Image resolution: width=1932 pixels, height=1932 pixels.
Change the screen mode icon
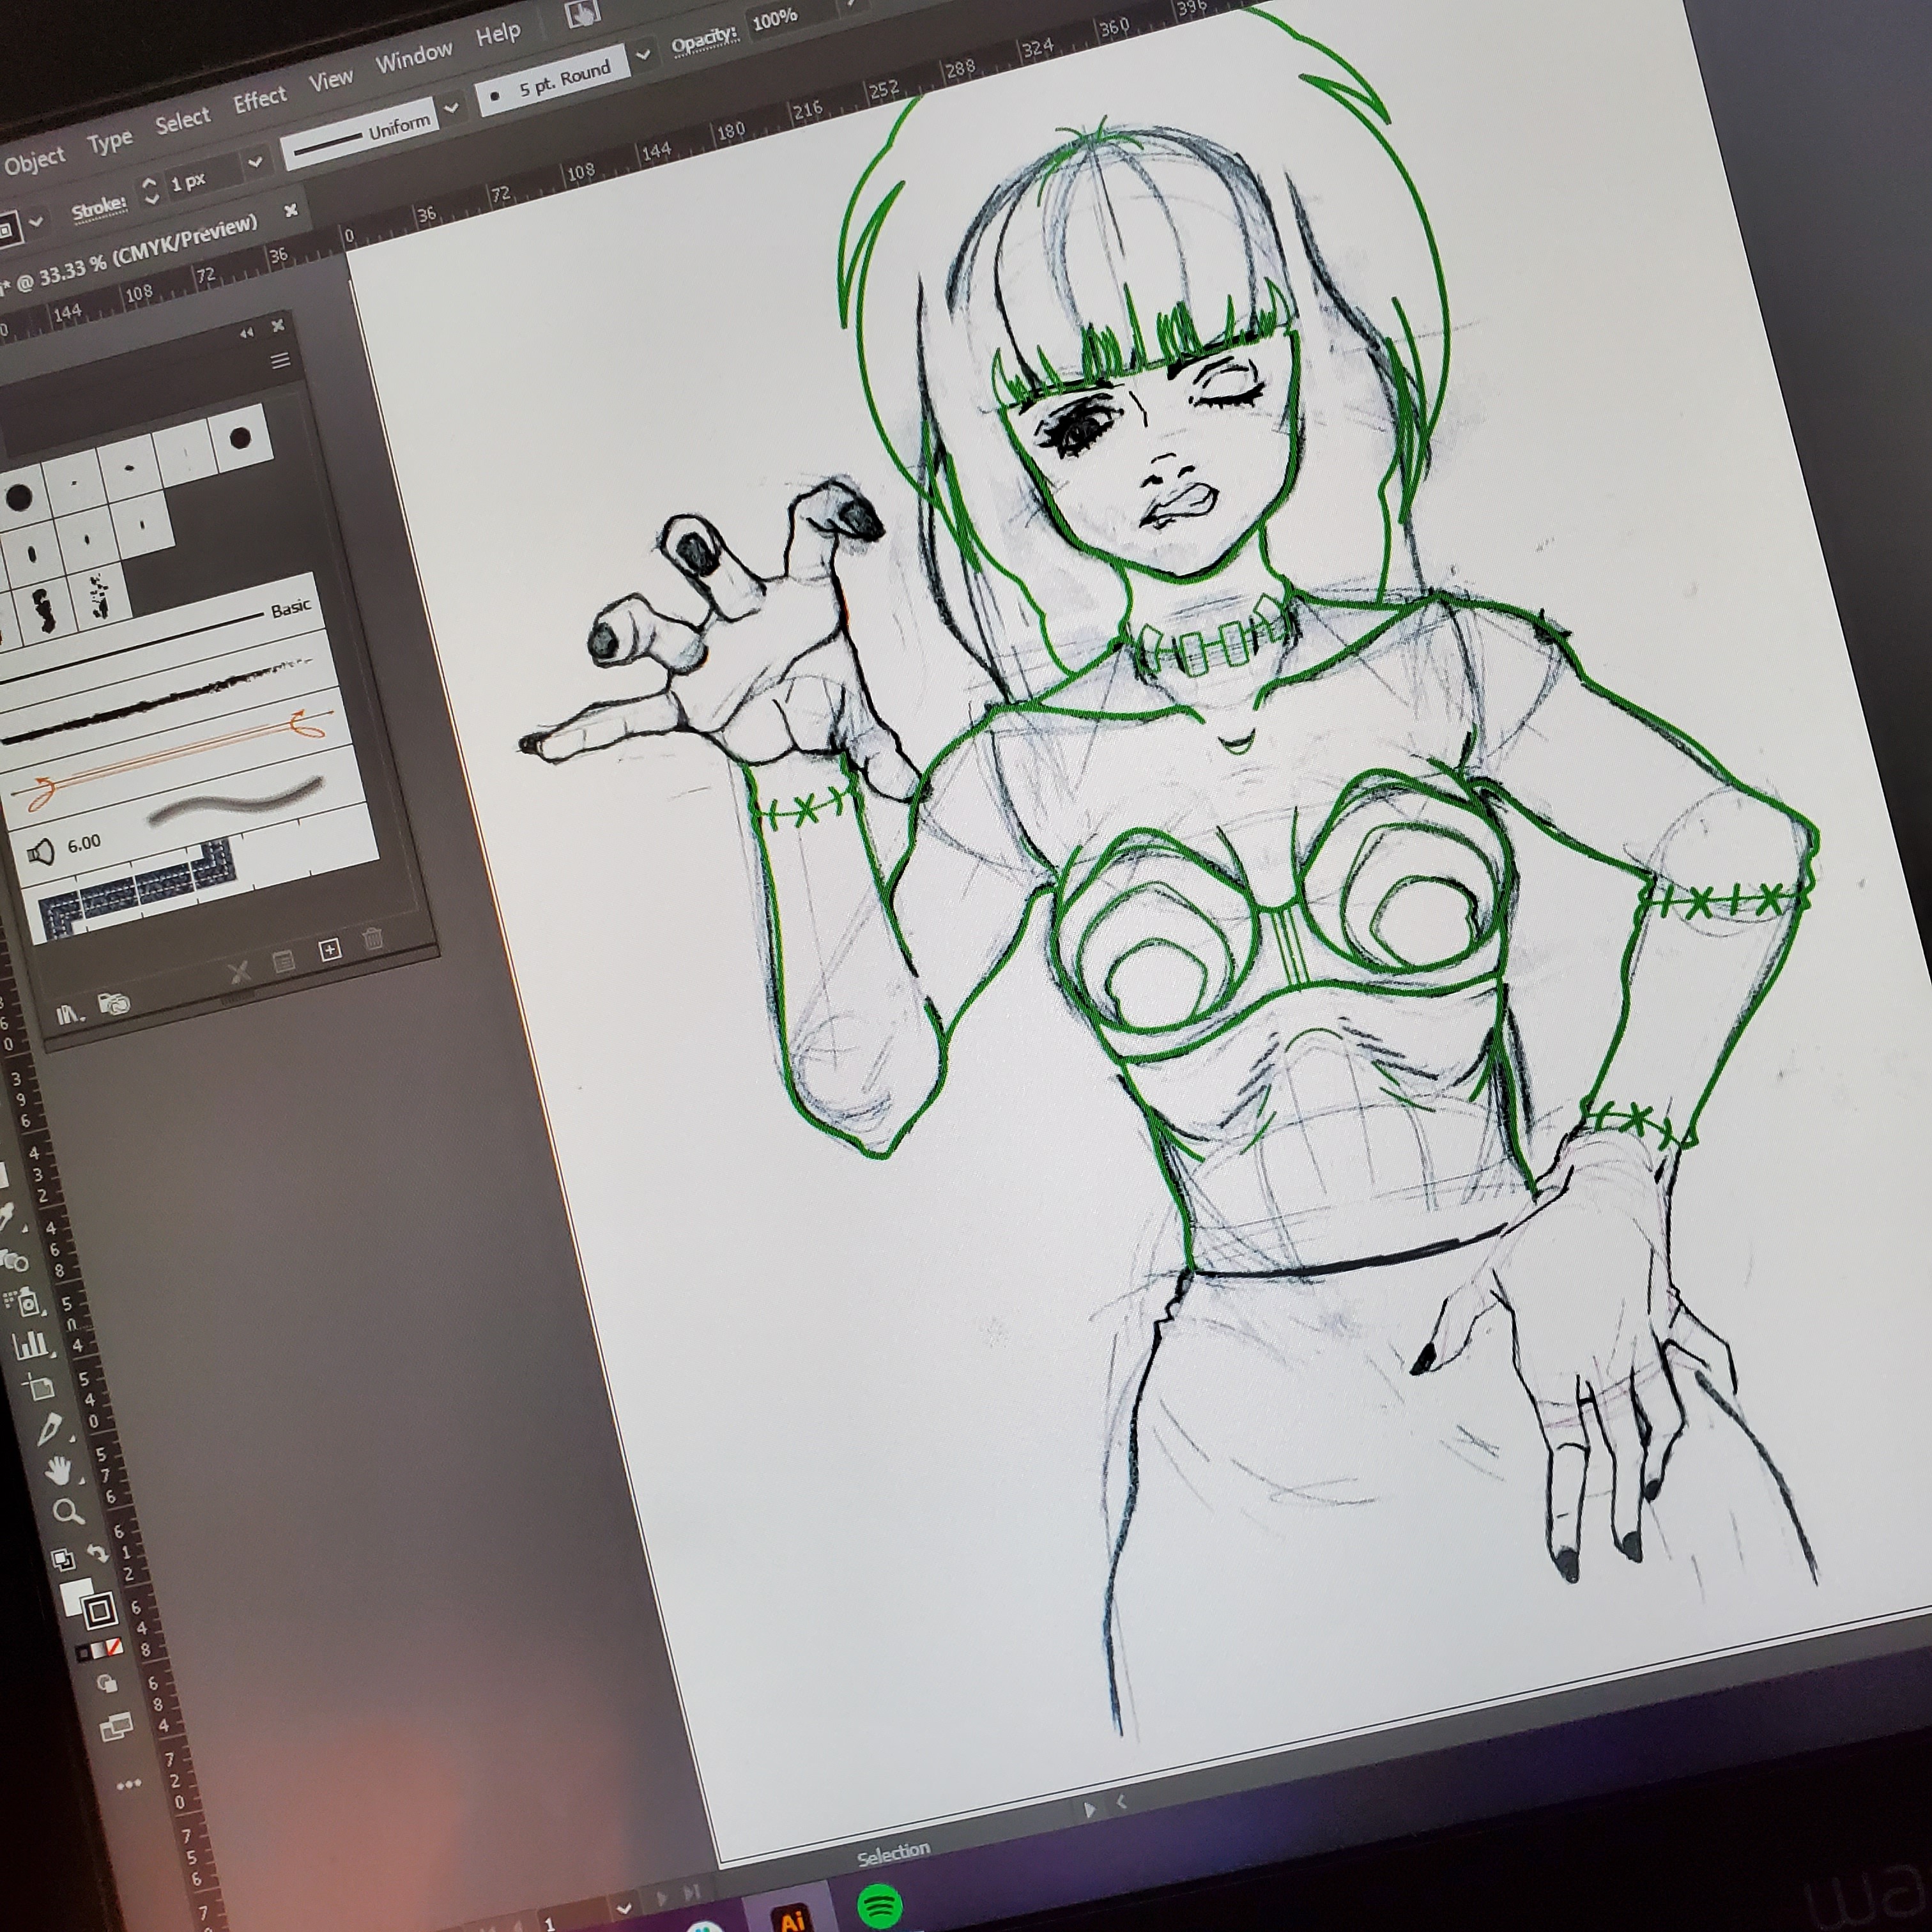[116, 1727]
